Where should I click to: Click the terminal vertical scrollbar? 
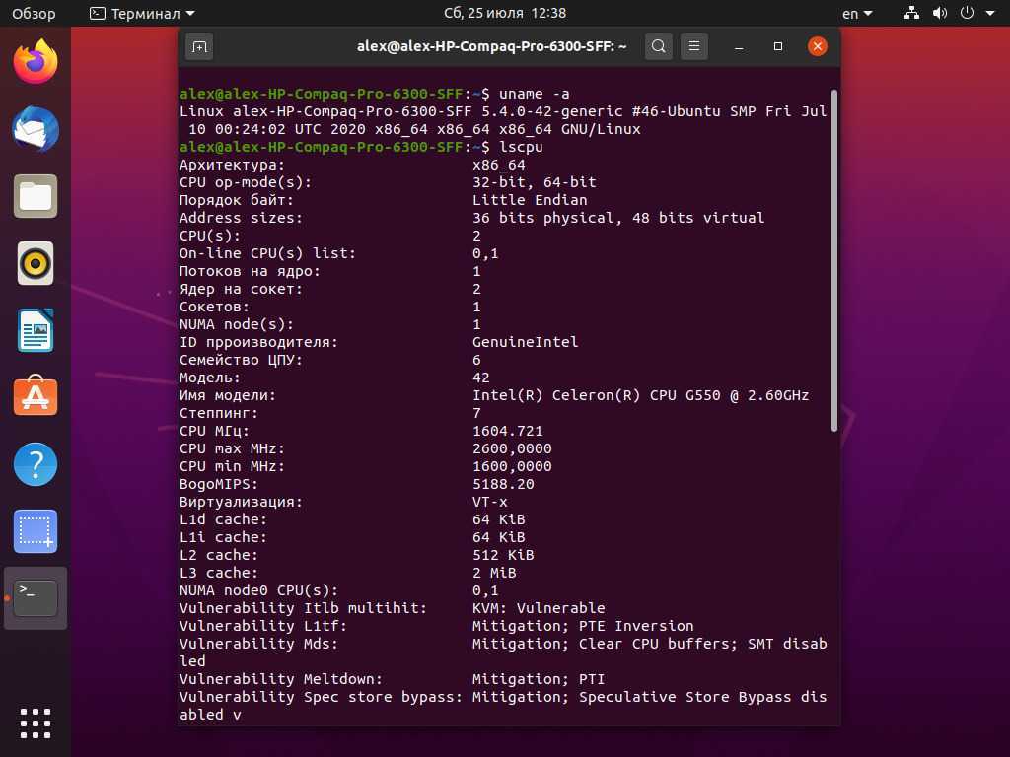pyautogui.click(x=834, y=260)
